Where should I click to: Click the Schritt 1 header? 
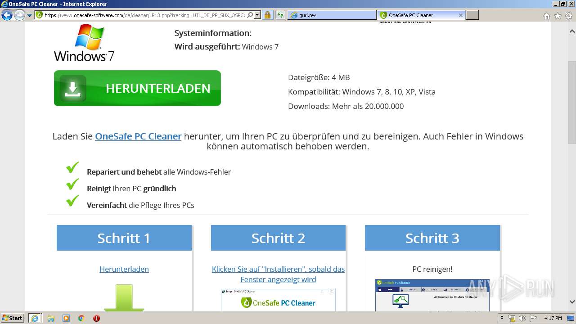click(124, 238)
